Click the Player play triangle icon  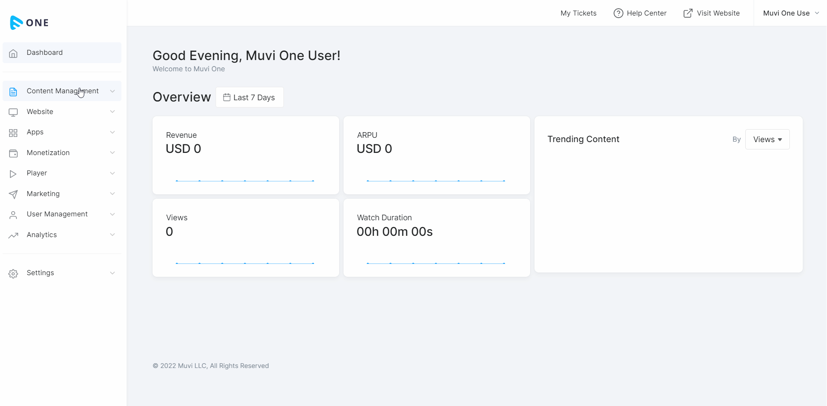click(13, 174)
